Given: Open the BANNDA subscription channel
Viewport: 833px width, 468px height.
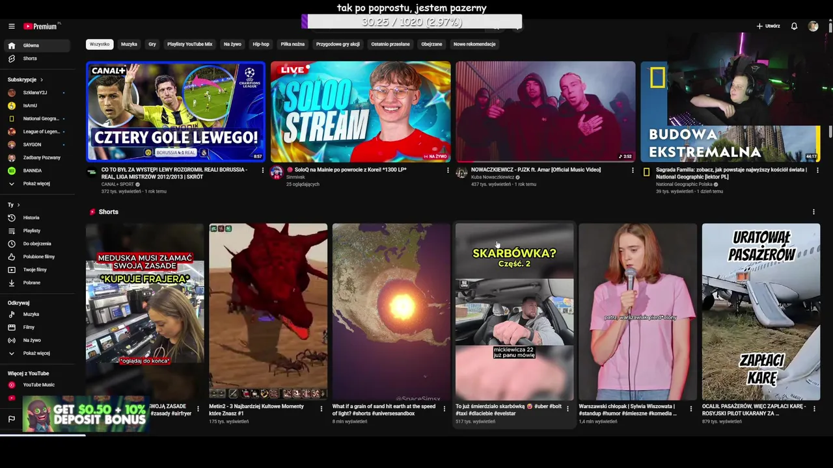Looking at the screenshot, I should (x=36, y=170).
